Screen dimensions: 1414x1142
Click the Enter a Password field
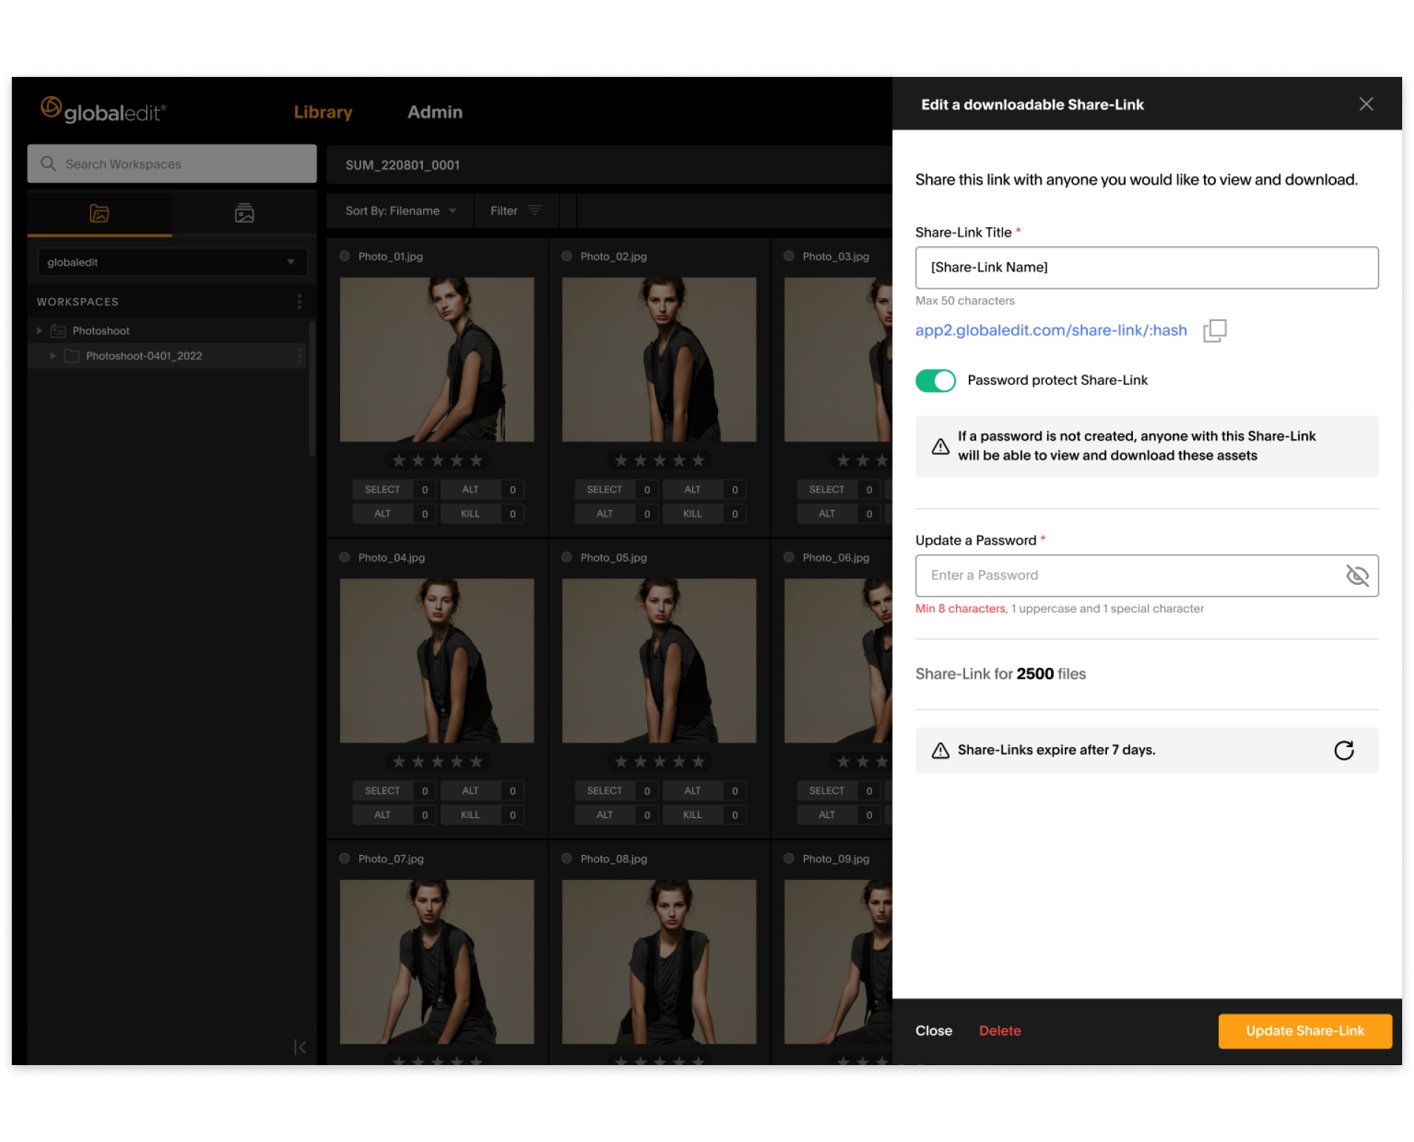(x=1146, y=575)
